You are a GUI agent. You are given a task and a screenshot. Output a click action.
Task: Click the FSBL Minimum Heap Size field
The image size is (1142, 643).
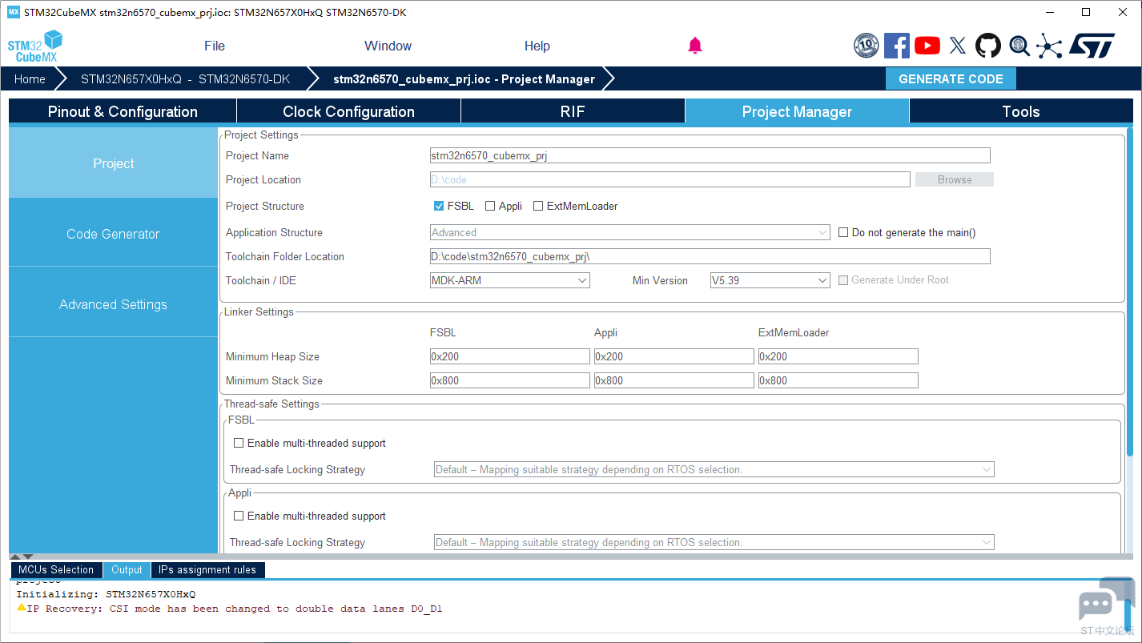point(510,356)
